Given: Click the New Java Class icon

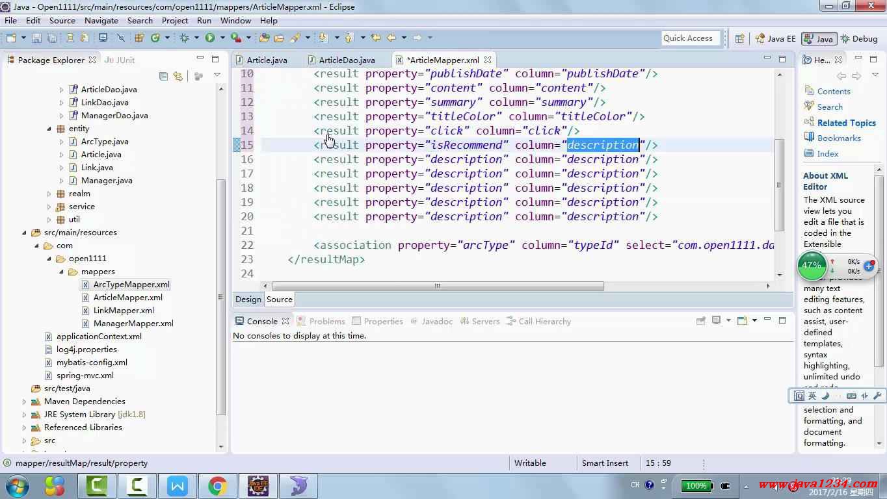Looking at the screenshot, I should click(155, 38).
